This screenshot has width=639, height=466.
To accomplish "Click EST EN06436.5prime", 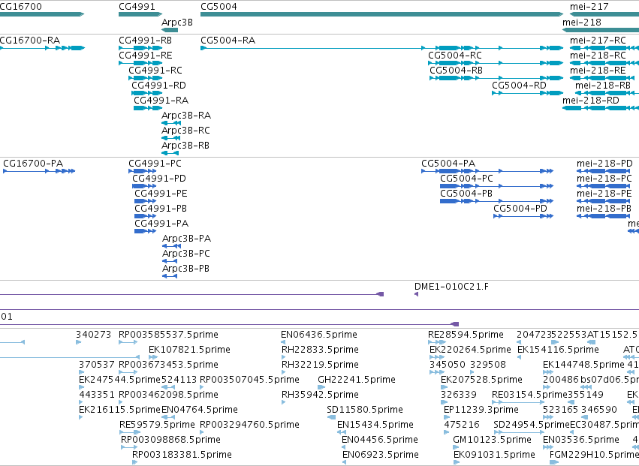I will pyautogui.click(x=319, y=335).
